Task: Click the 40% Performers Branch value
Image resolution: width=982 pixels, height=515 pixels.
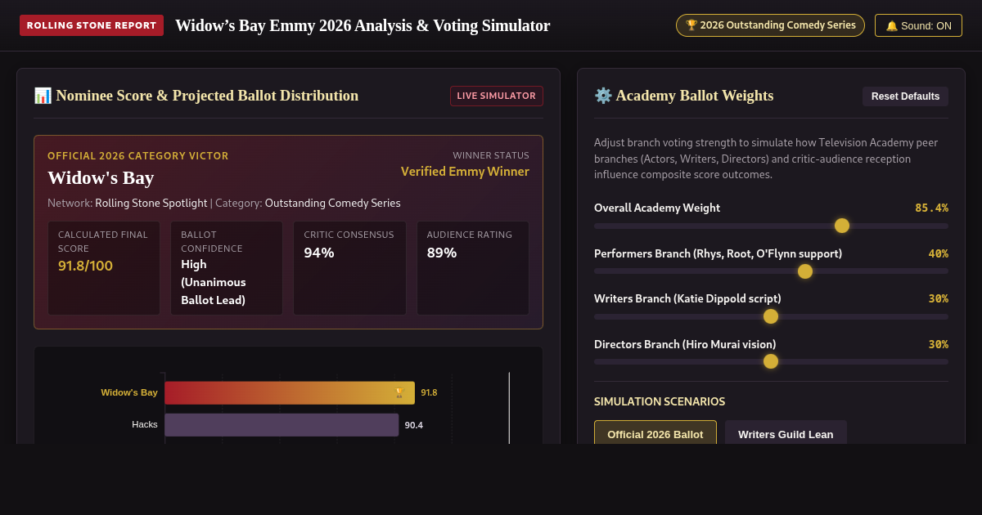Action: (939, 253)
